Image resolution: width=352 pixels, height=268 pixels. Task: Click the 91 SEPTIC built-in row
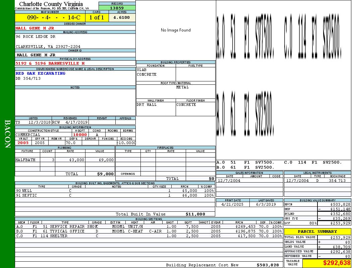[114, 195]
